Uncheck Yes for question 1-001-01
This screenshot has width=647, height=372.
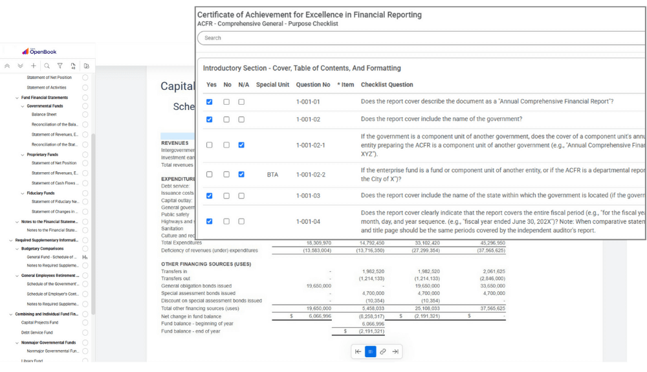pos(210,102)
